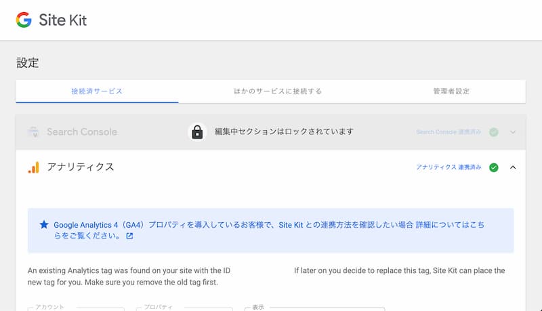Collapse the アナリティクス section chevron
The height and width of the screenshot is (311, 542).
click(x=513, y=167)
